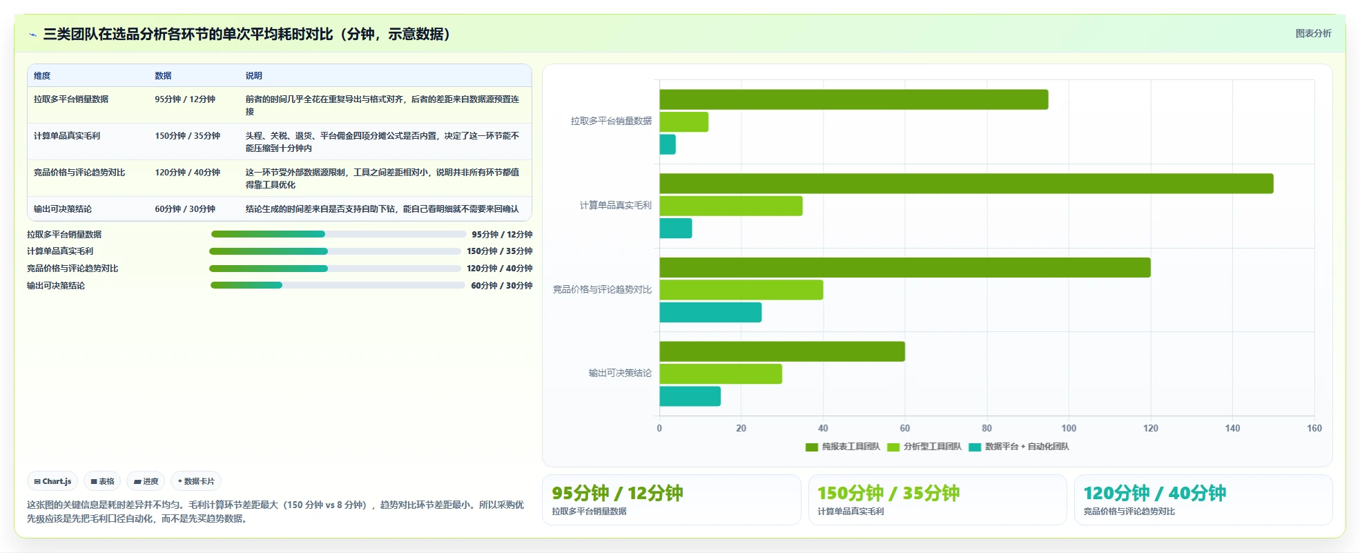Toggle 分析型工具团队 legend color swatch
The image size is (1360, 553).
pyautogui.click(x=893, y=447)
